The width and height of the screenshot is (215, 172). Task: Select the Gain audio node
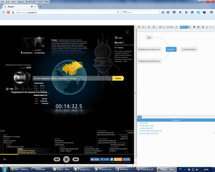tap(149, 38)
